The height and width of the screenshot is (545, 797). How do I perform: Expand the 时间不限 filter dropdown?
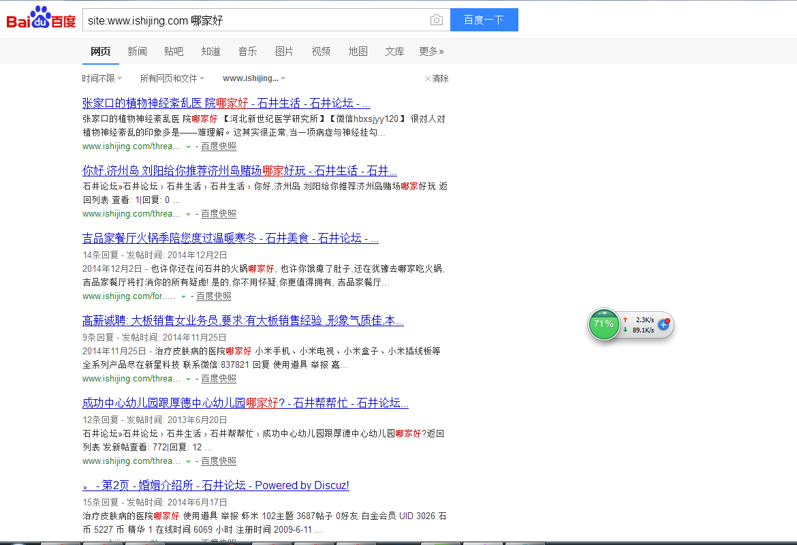pyautogui.click(x=101, y=78)
